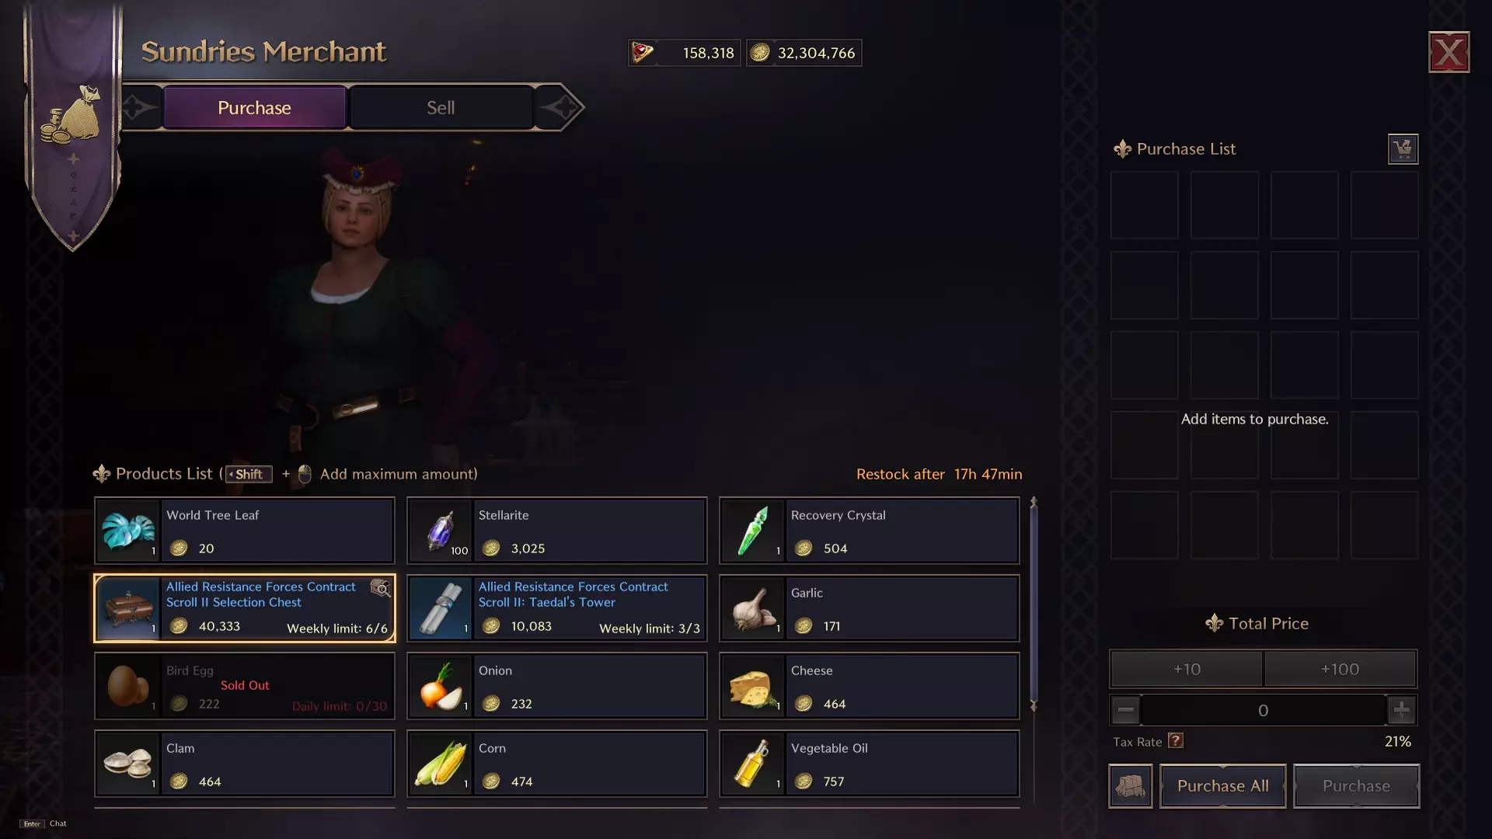1492x839 pixels.
Task: Click the right arrow next to Sell tab
Action: click(x=561, y=107)
